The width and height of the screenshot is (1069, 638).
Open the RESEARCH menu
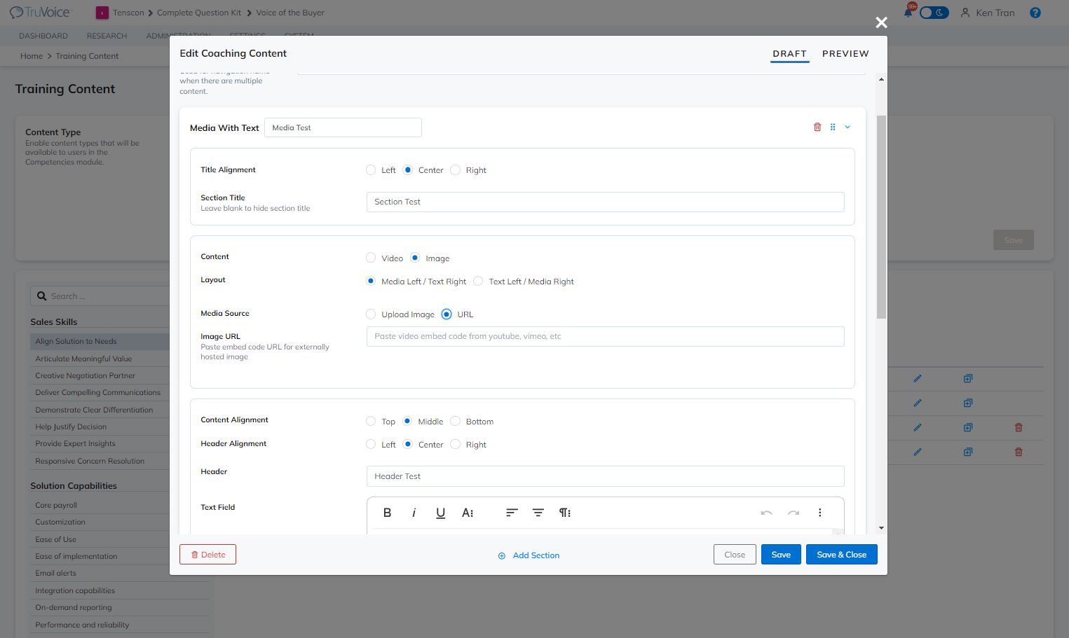pyautogui.click(x=107, y=36)
